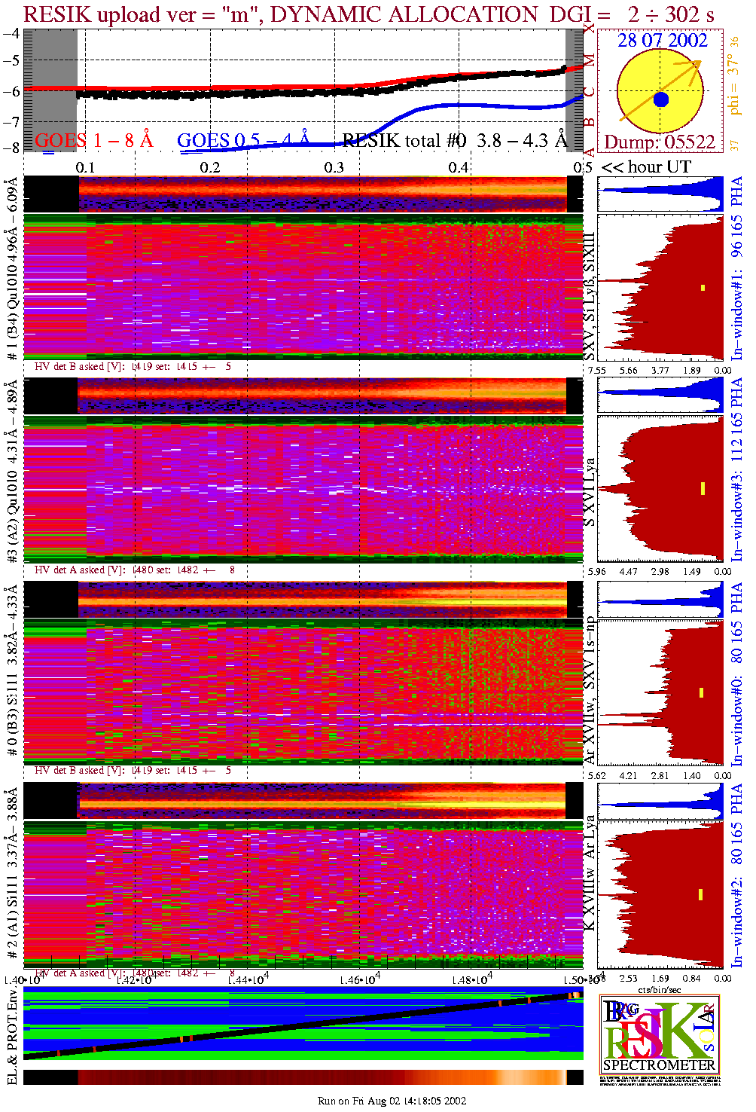The width and height of the screenshot is (756, 1112).
Task: Click the RESIK Spectrometer logo
Action: [660, 1034]
